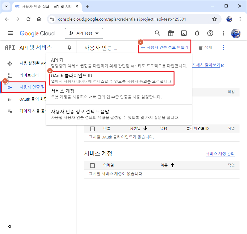Click the page usage agreement icon
The height and width of the screenshot is (234, 247).
click(x=10, y=111)
